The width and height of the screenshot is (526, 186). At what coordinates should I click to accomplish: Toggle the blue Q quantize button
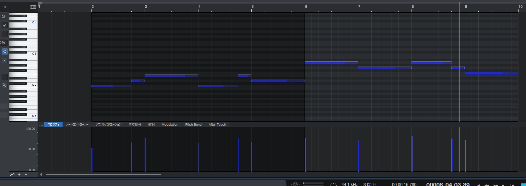tap(5, 51)
